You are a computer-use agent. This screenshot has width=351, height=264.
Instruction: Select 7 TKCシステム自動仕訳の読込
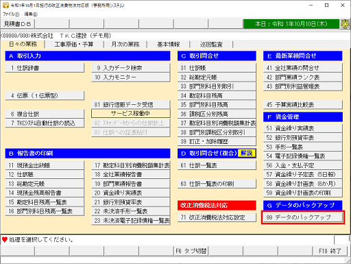pos(45,123)
